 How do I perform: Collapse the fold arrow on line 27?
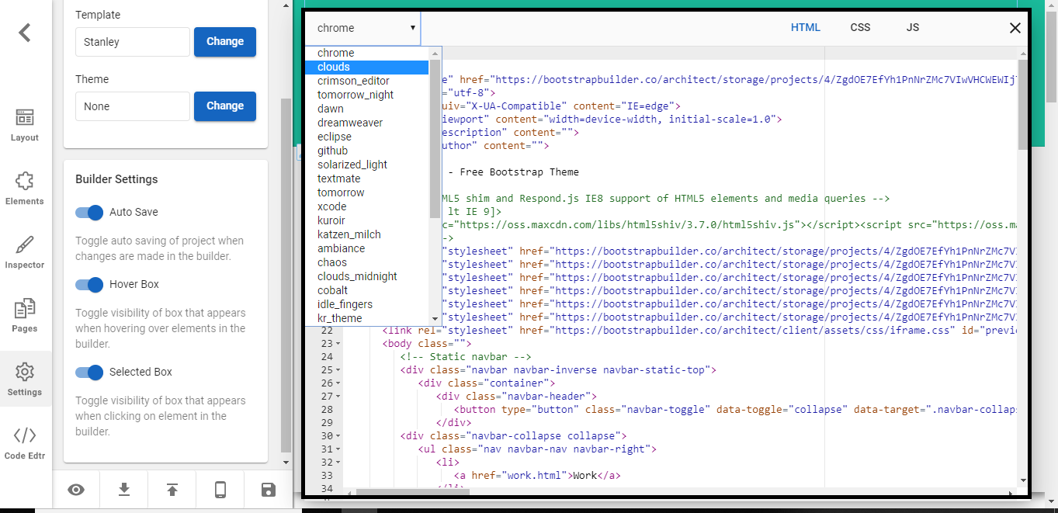tap(338, 397)
